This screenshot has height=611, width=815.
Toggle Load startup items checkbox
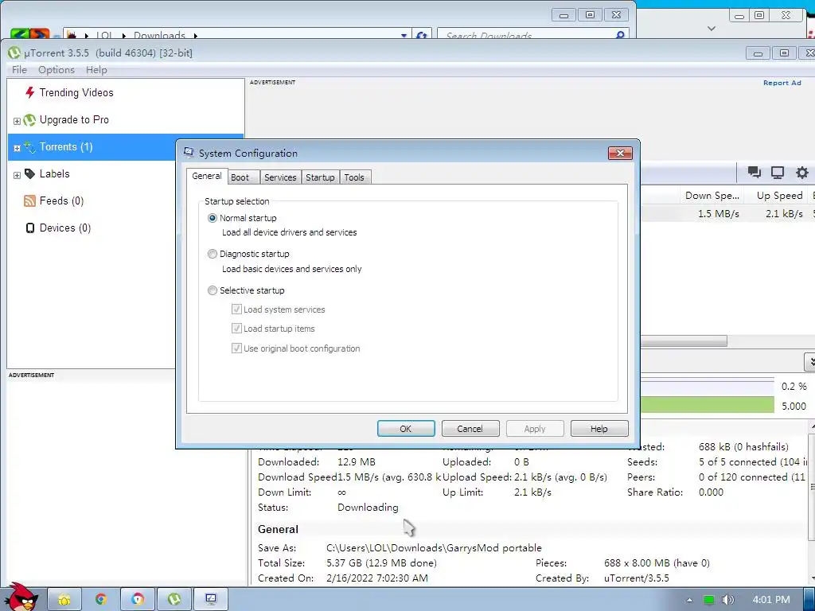[x=236, y=329]
